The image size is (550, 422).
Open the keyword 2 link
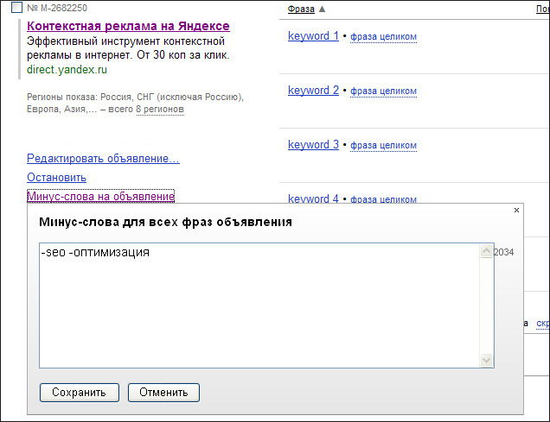[x=313, y=91]
